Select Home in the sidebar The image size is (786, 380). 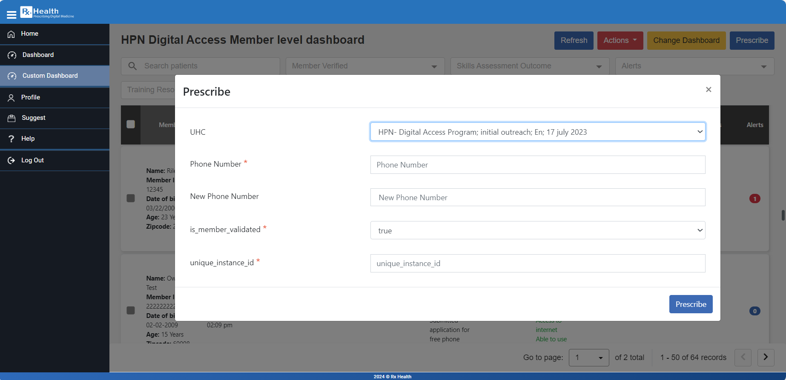(x=55, y=34)
